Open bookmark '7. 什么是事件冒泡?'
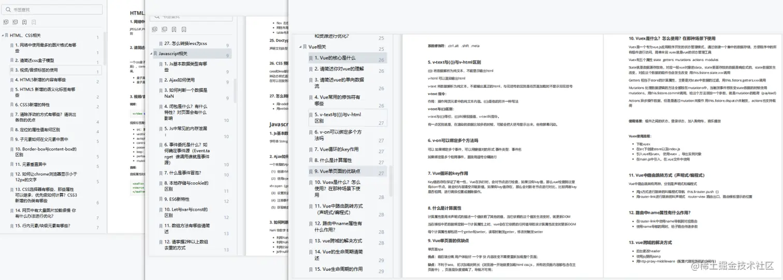This screenshot has width=783, height=280. tap(182, 173)
